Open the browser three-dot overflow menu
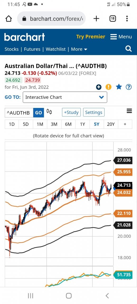The height and width of the screenshot is (304, 137). point(127,19)
